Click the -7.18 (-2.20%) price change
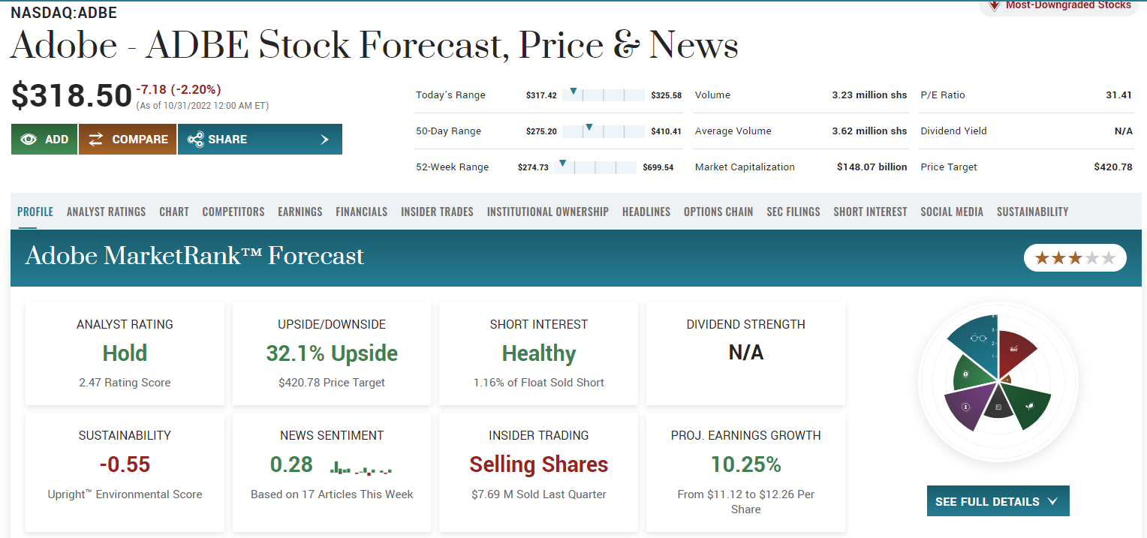 [179, 89]
